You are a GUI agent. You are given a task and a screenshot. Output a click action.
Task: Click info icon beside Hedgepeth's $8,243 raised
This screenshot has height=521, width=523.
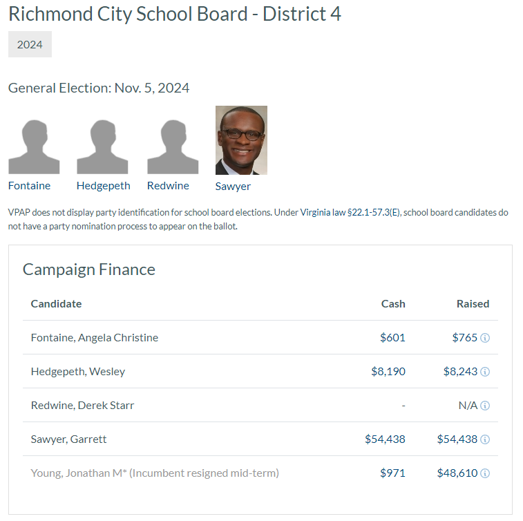click(x=485, y=372)
